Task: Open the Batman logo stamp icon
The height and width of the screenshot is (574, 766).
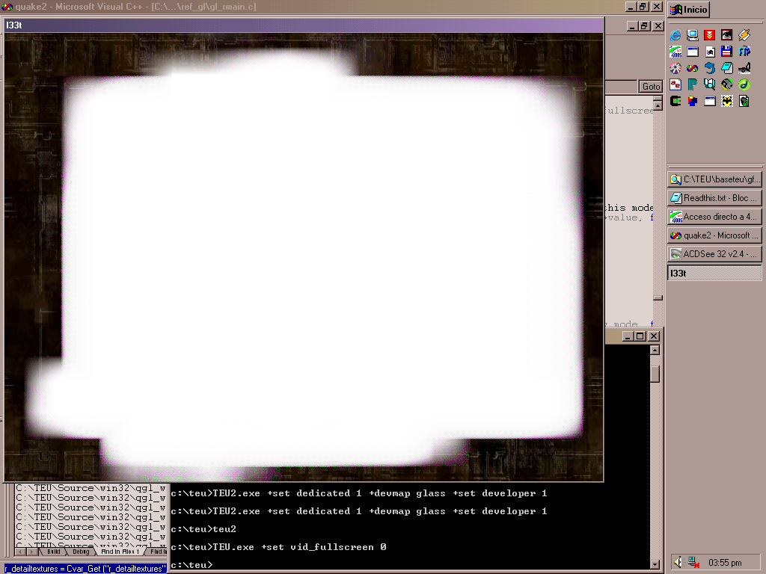Action: point(726,102)
